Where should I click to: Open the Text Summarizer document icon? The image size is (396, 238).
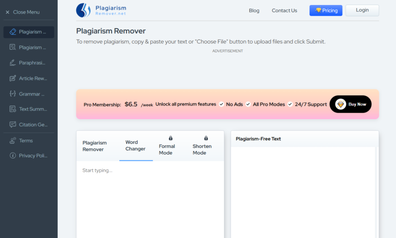[13, 109]
